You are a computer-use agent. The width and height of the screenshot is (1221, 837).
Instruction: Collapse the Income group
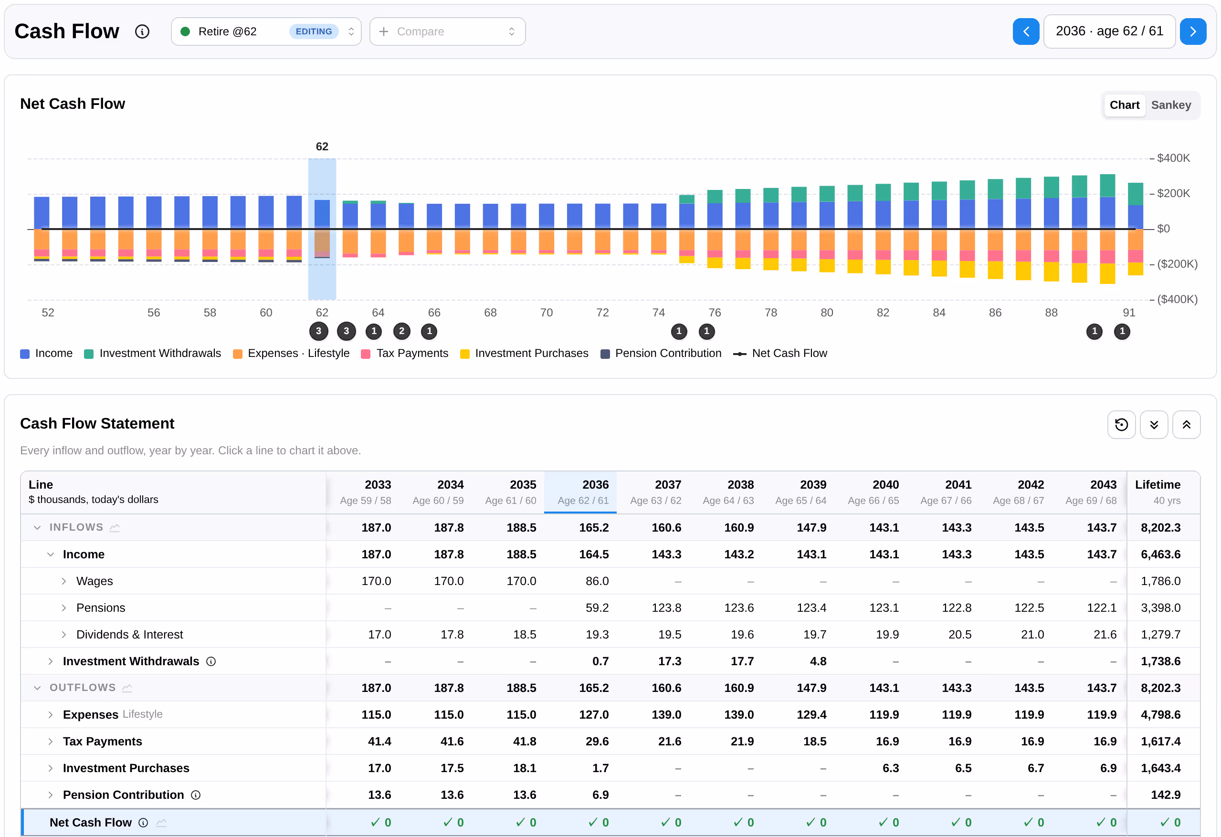coord(51,554)
